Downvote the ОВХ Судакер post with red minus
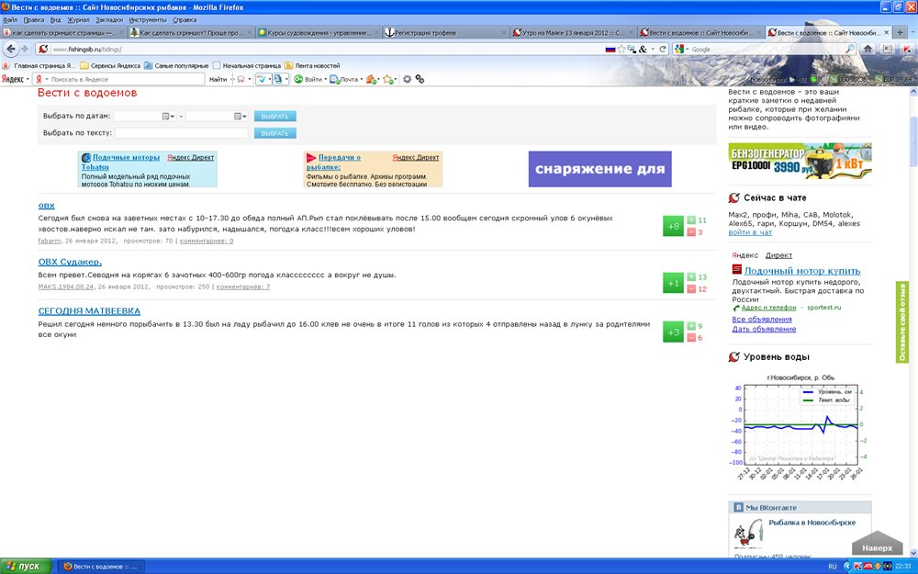Screen dimensions: 918x574 point(690,289)
